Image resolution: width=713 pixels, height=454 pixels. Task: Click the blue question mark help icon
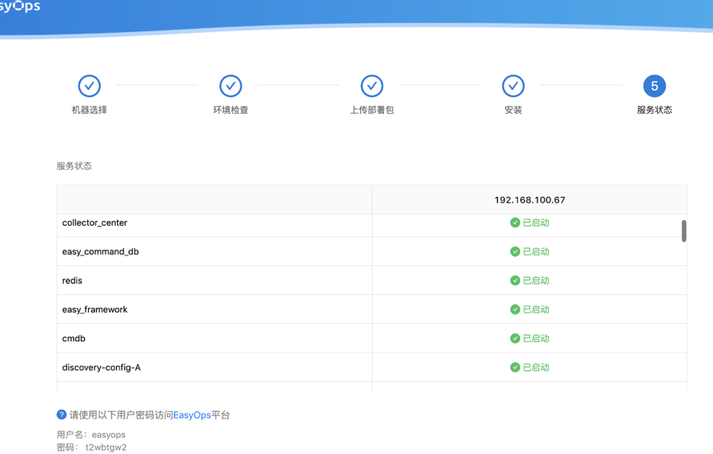61,414
